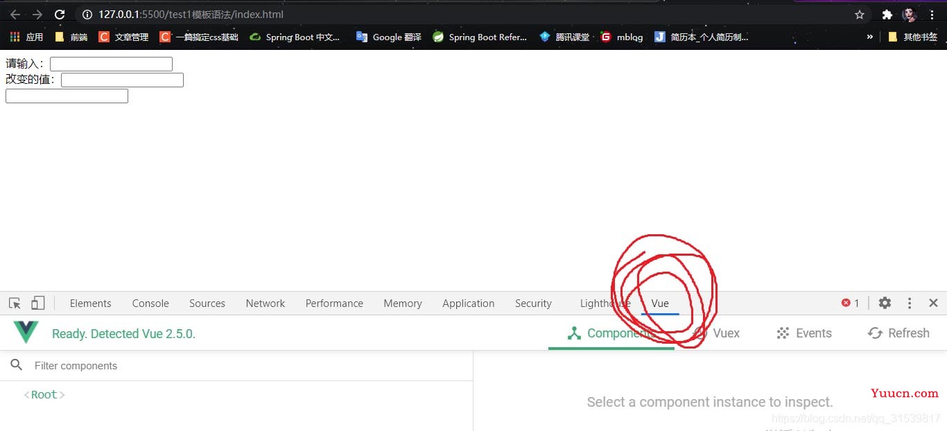Image resolution: width=947 pixels, height=431 pixels.
Task: Click the 'Ready. Detected Vue 2.5.0.' status text
Action: coord(124,334)
